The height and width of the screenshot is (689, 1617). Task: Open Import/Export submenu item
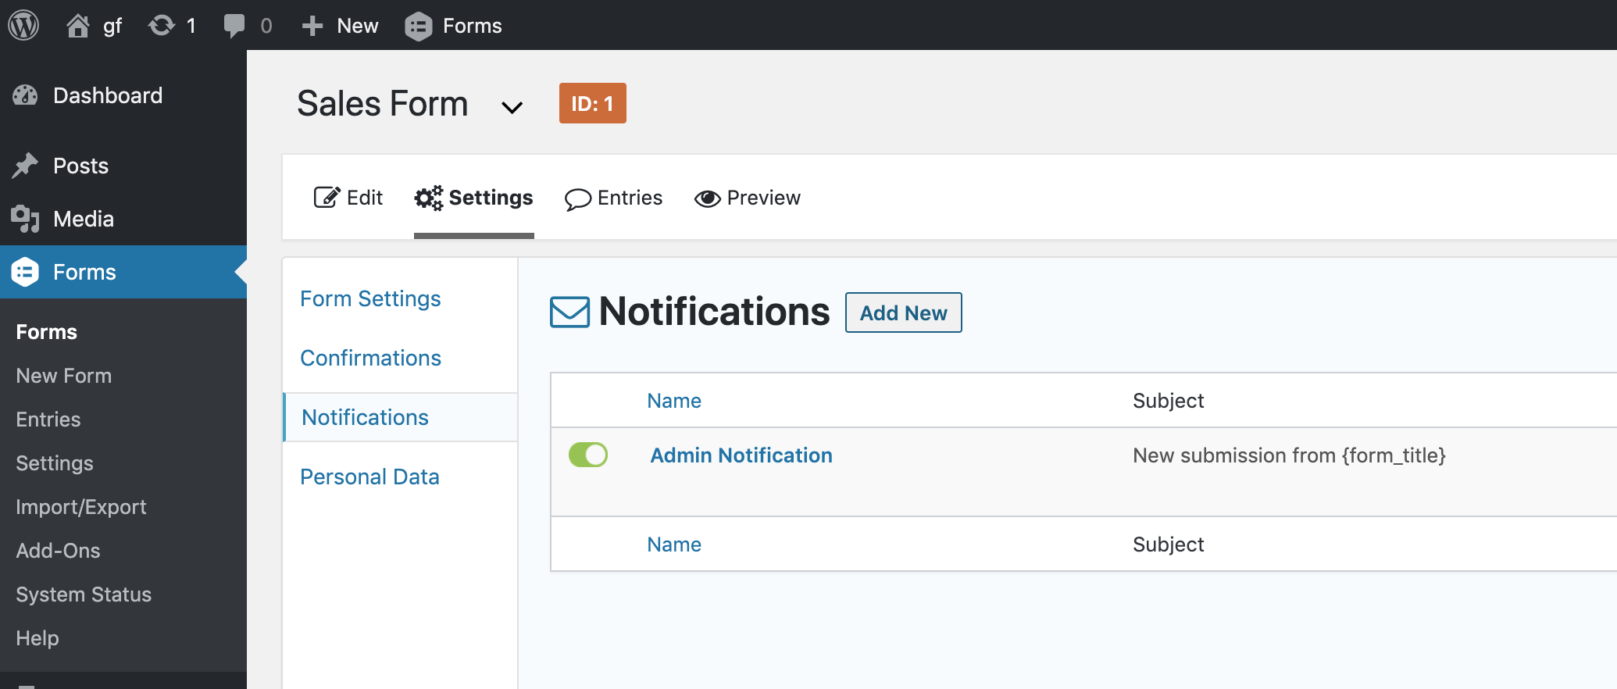coord(81,507)
